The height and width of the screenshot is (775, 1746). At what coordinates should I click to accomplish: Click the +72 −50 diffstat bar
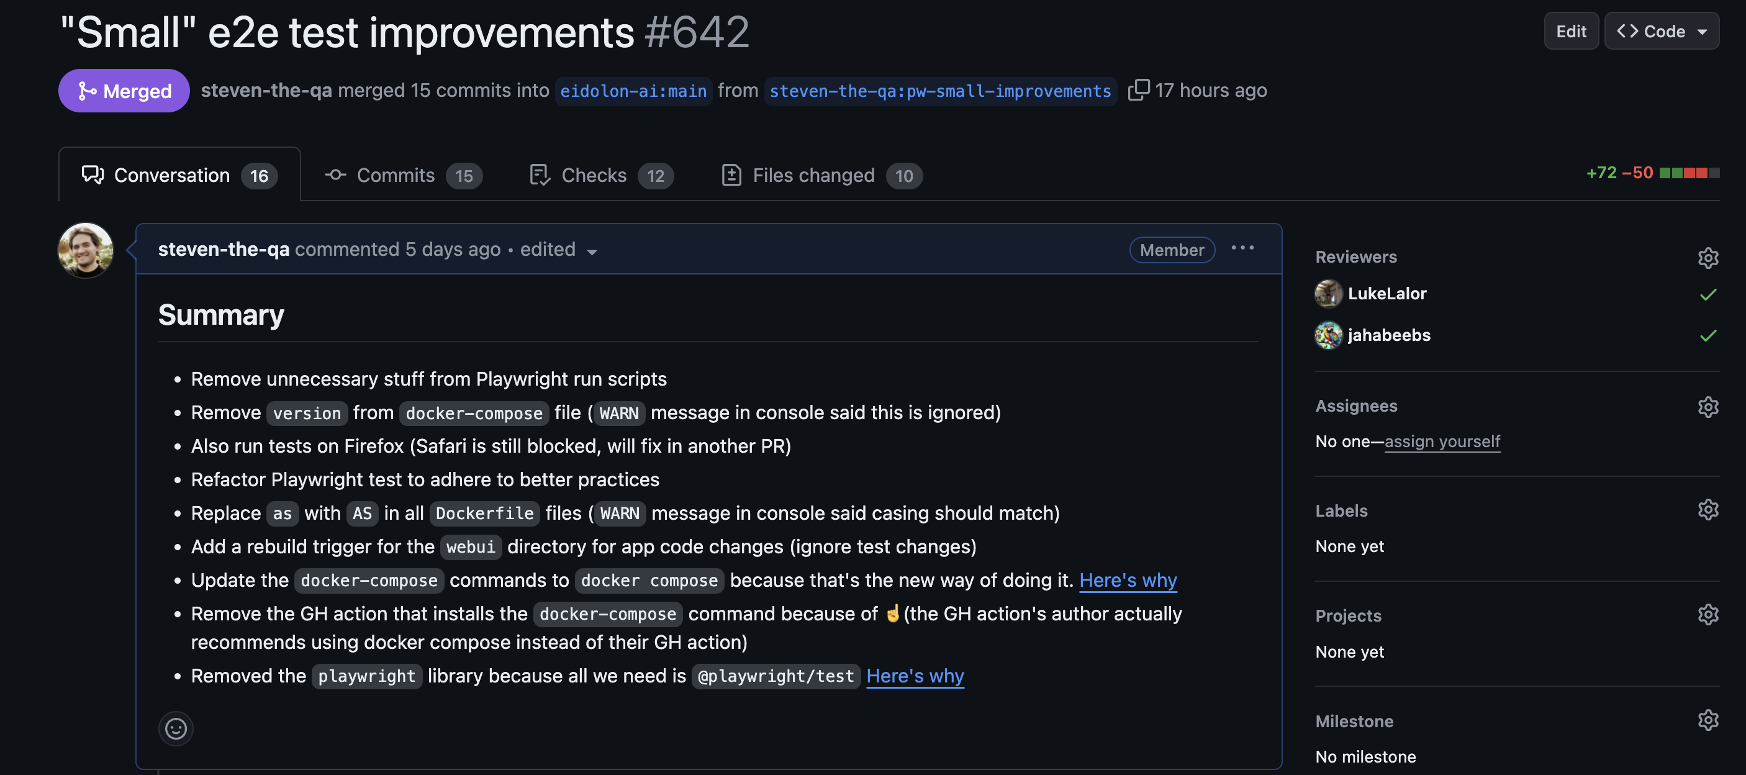tap(1652, 173)
